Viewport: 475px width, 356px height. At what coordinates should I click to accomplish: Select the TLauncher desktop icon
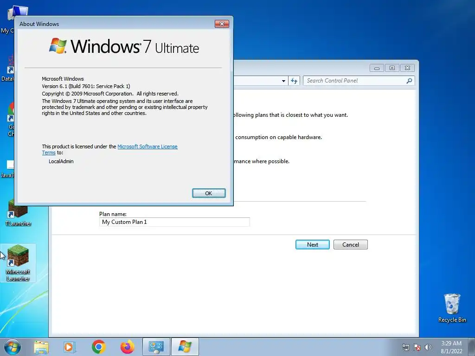point(18,212)
